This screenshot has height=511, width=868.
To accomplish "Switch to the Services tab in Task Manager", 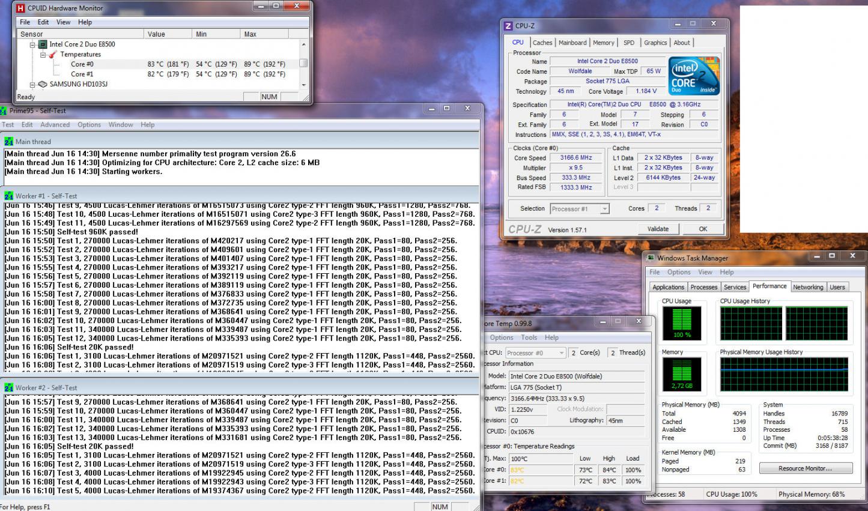I will [x=735, y=287].
